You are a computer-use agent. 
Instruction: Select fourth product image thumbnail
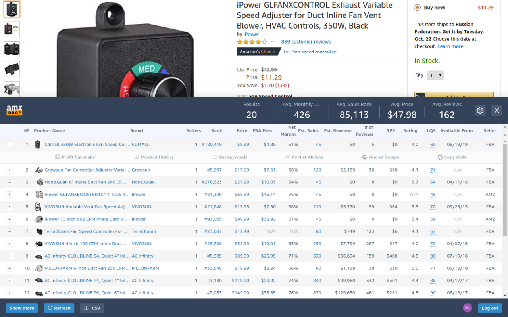[x=12, y=69]
